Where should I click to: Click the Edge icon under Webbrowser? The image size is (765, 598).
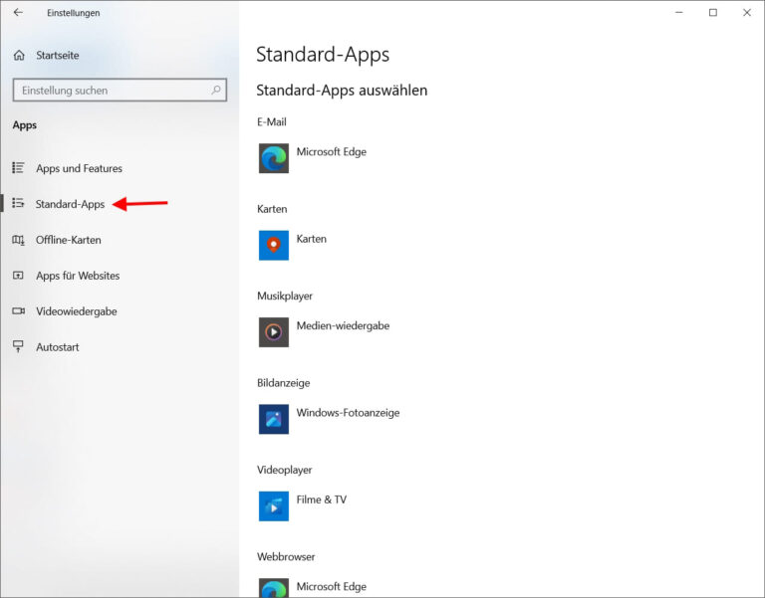click(x=273, y=588)
